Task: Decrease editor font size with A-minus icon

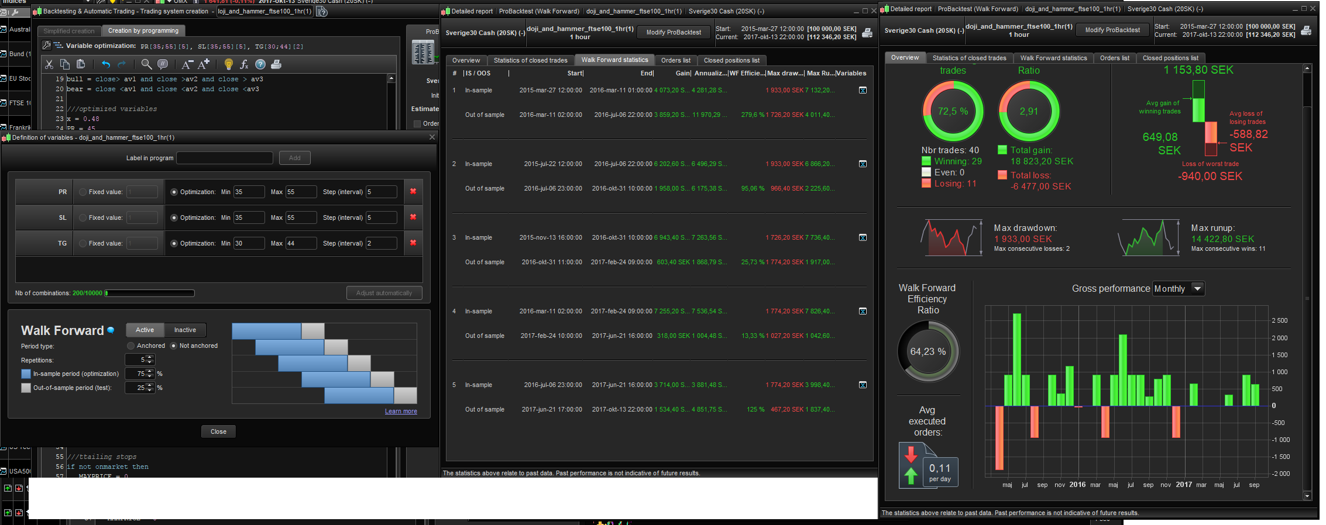Action: 187,64
